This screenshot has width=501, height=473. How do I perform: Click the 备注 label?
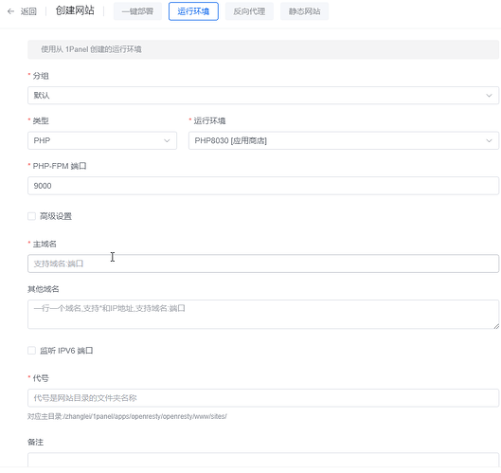35,442
